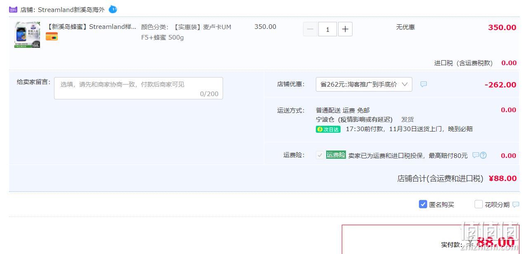The image size is (522, 254).
Task: Click the -262.00 discount amount
Action: click(501, 85)
